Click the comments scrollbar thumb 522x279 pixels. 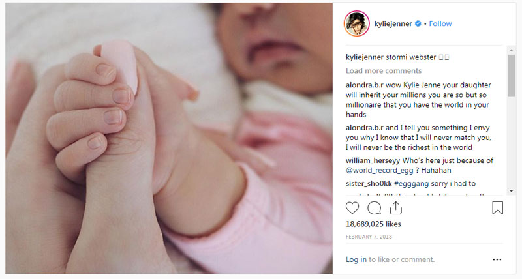511,76
